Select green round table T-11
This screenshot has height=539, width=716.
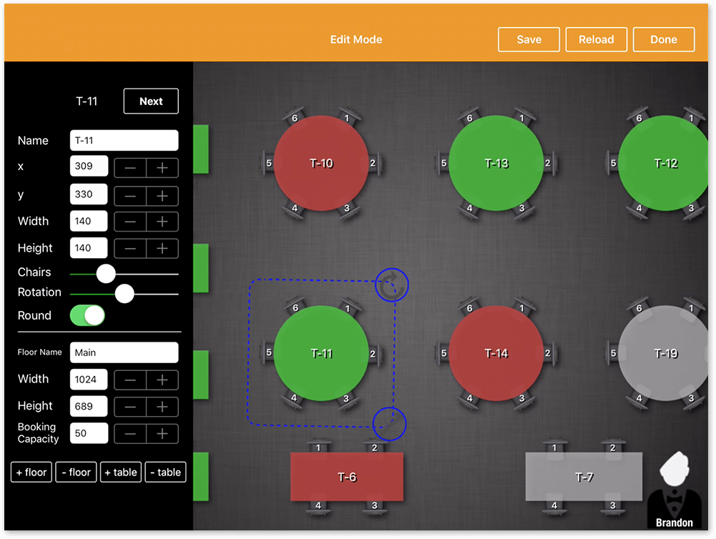coord(321,353)
